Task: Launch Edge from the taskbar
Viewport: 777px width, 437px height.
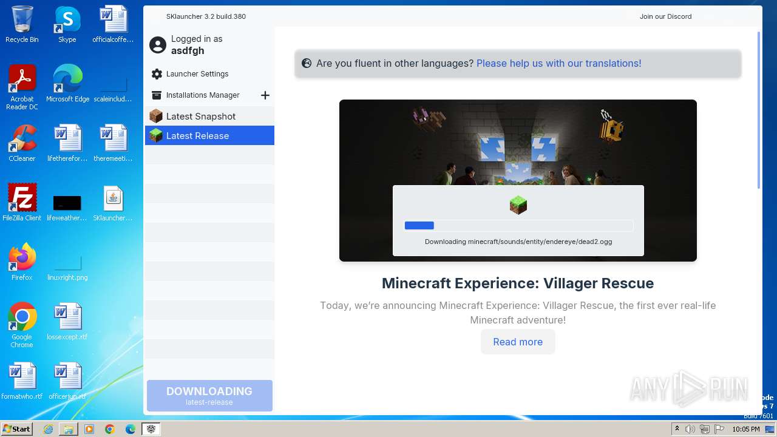Action: coord(131,429)
